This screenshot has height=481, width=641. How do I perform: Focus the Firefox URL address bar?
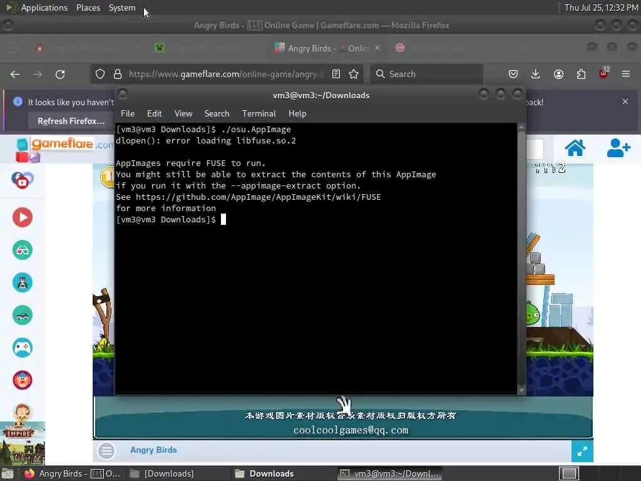click(225, 74)
